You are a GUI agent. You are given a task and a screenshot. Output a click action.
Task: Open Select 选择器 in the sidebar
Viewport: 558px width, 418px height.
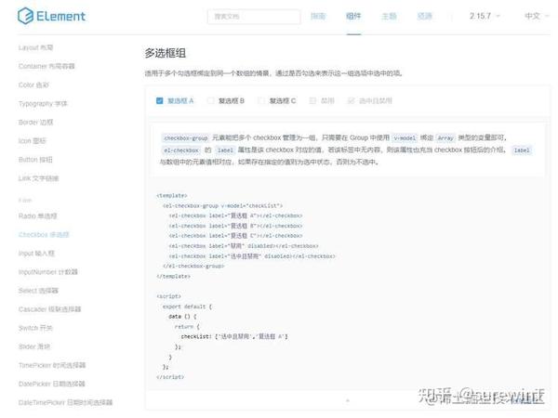click(38, 291)
